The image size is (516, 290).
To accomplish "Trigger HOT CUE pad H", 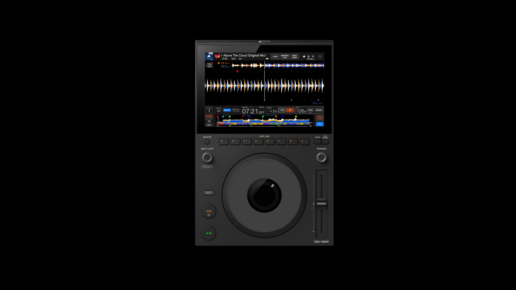I will 305,142.
